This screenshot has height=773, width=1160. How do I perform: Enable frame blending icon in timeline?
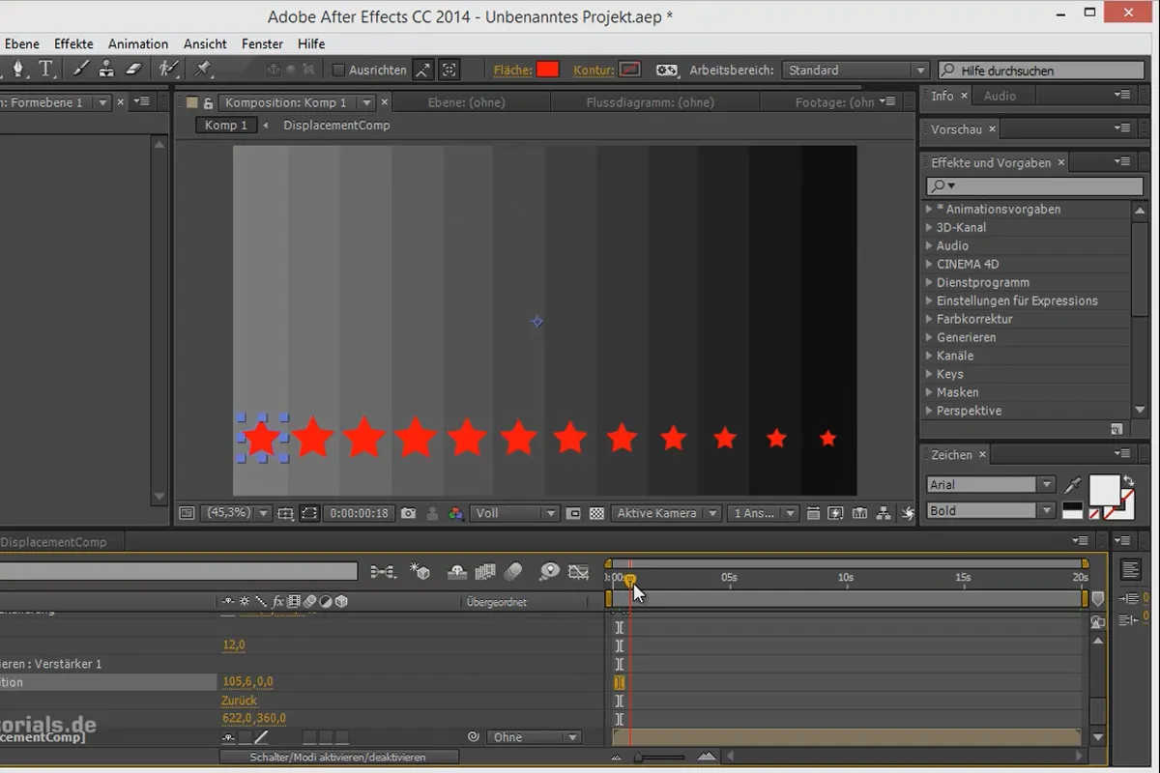[485, 572]
